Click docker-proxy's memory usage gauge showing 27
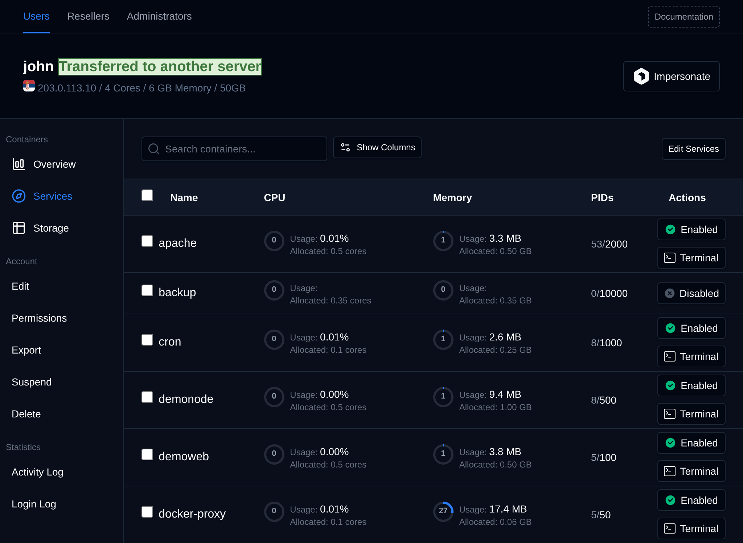The width and height of the screenshot is (743, 543). [x=443, y=511]
